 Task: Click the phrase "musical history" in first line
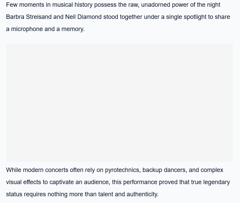pyautogui.click(x=72, y=5)
